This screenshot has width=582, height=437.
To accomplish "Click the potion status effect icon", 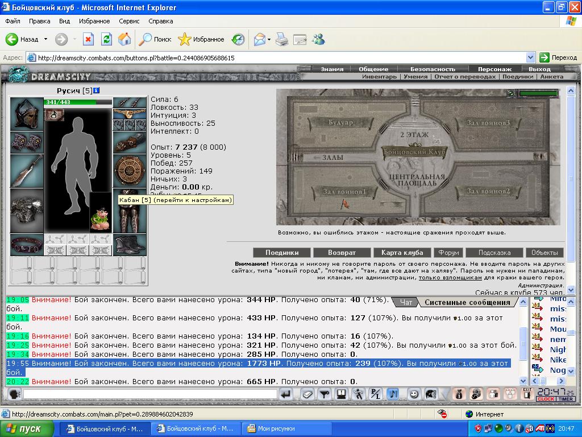I will tap(54, 115).
